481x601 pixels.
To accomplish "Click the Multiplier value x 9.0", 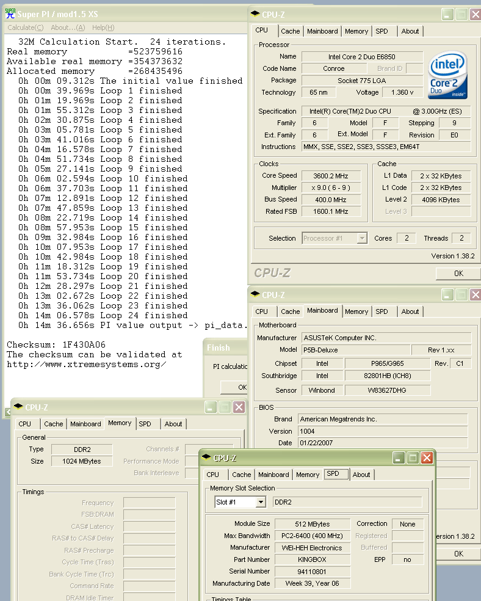I will click(331, 188).
